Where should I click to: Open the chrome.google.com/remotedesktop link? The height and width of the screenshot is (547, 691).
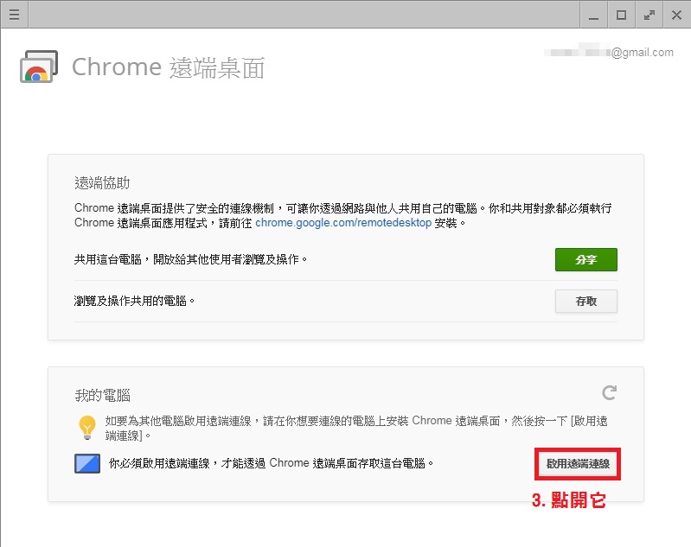point(342,222)
